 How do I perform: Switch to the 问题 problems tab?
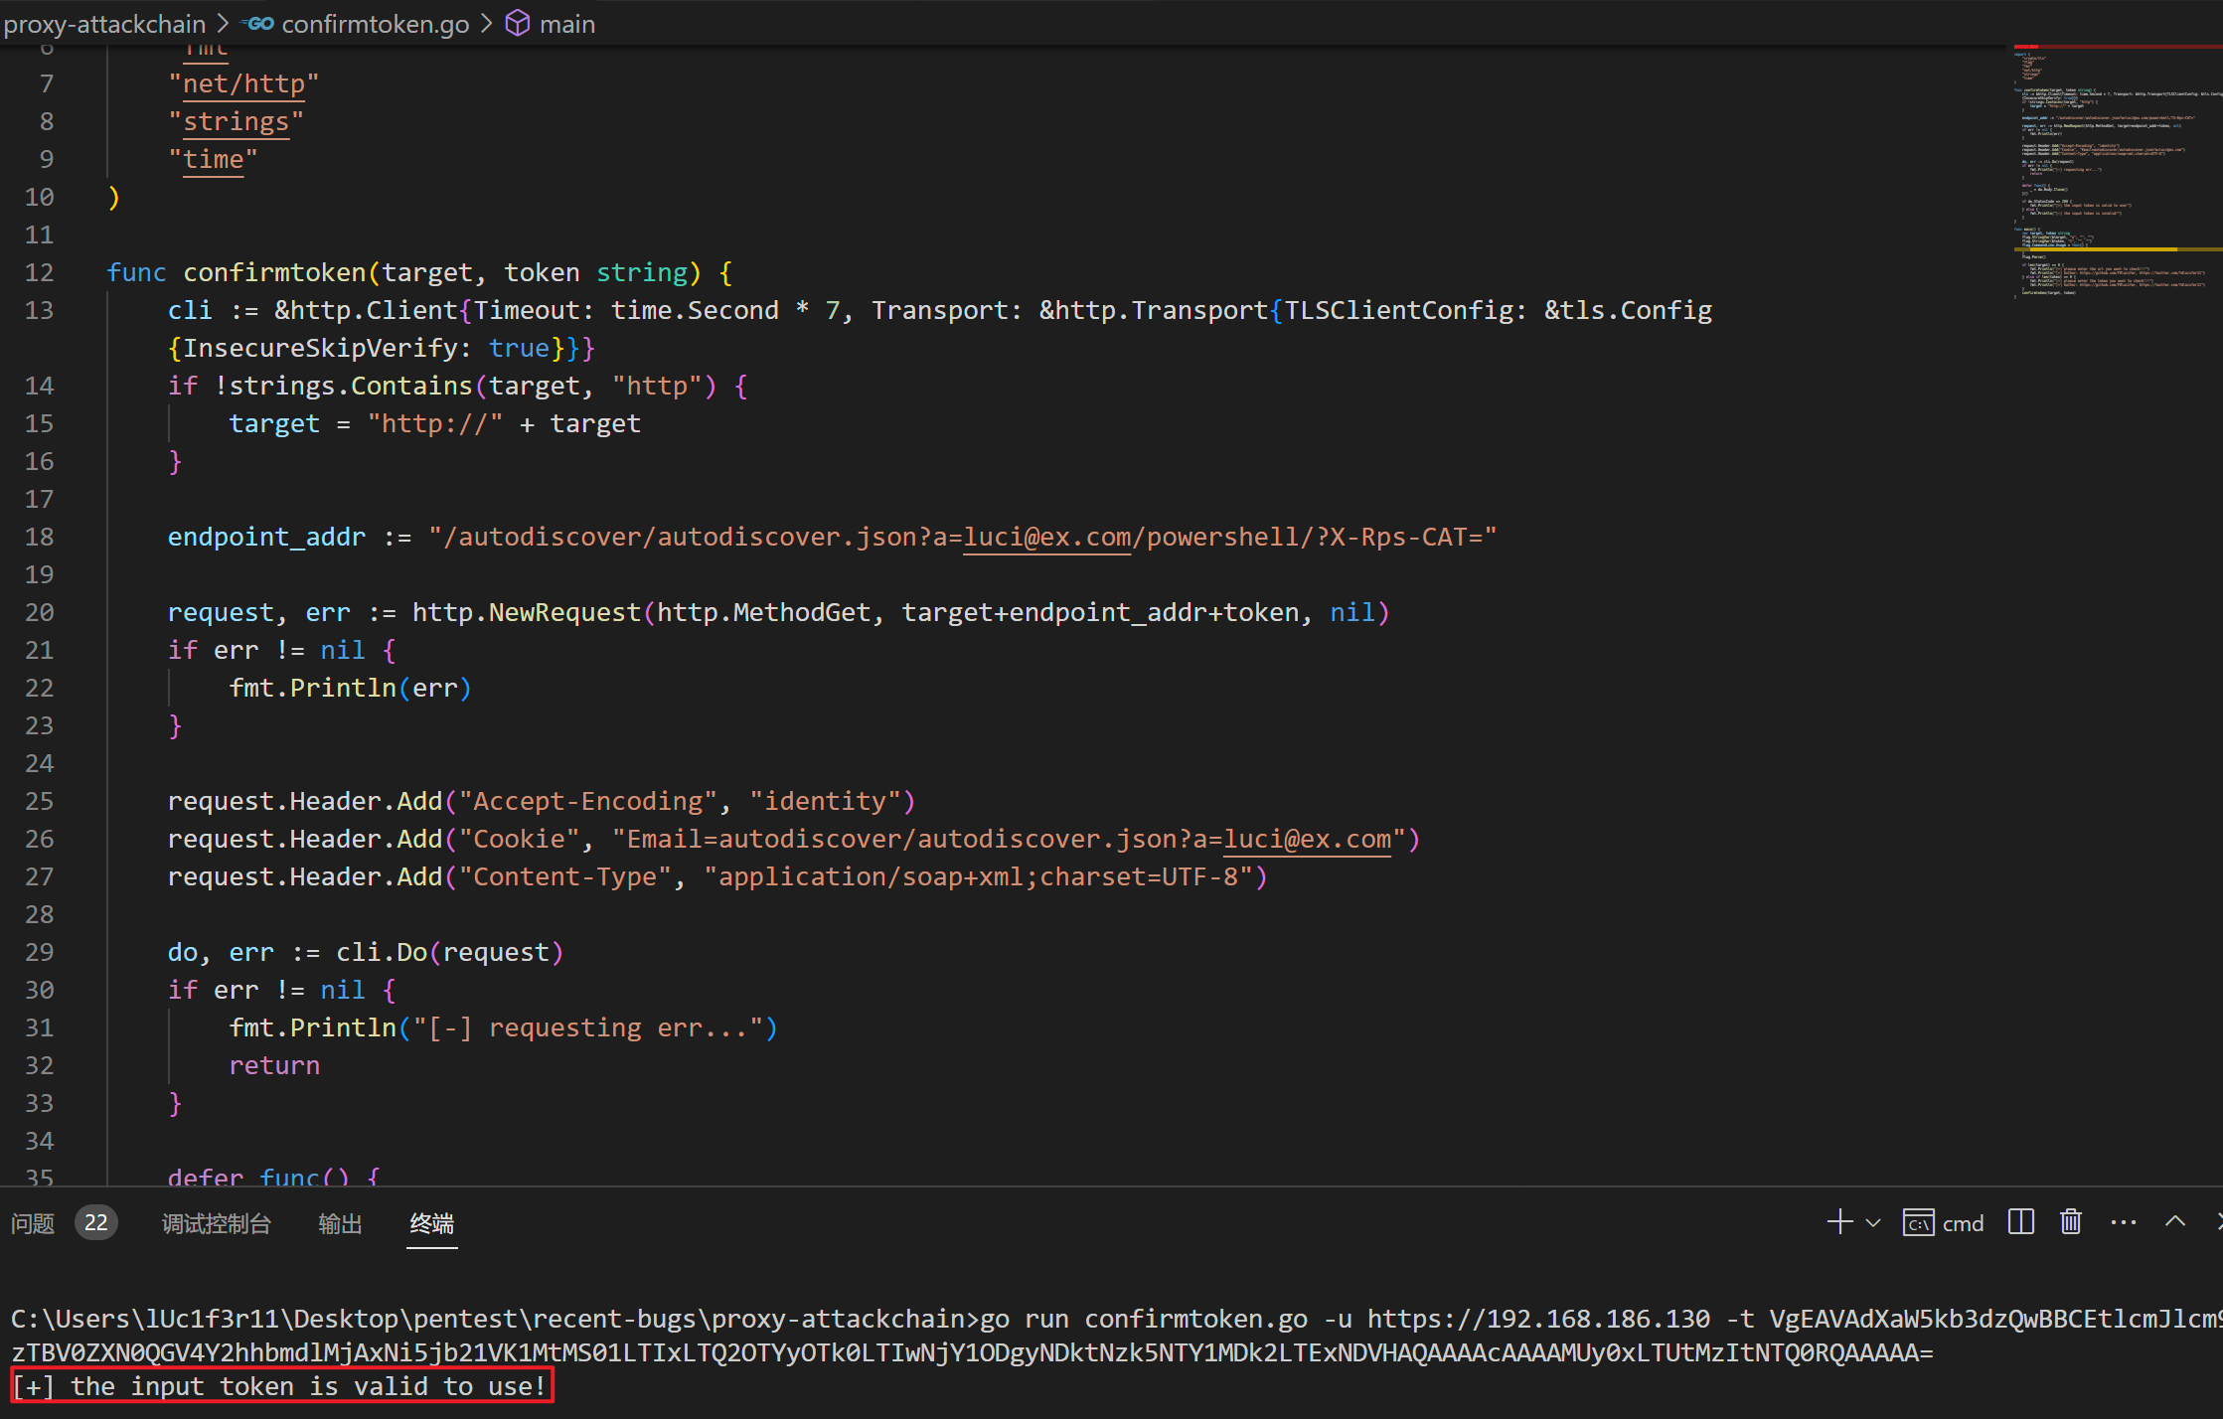(x=33, y=1223)
